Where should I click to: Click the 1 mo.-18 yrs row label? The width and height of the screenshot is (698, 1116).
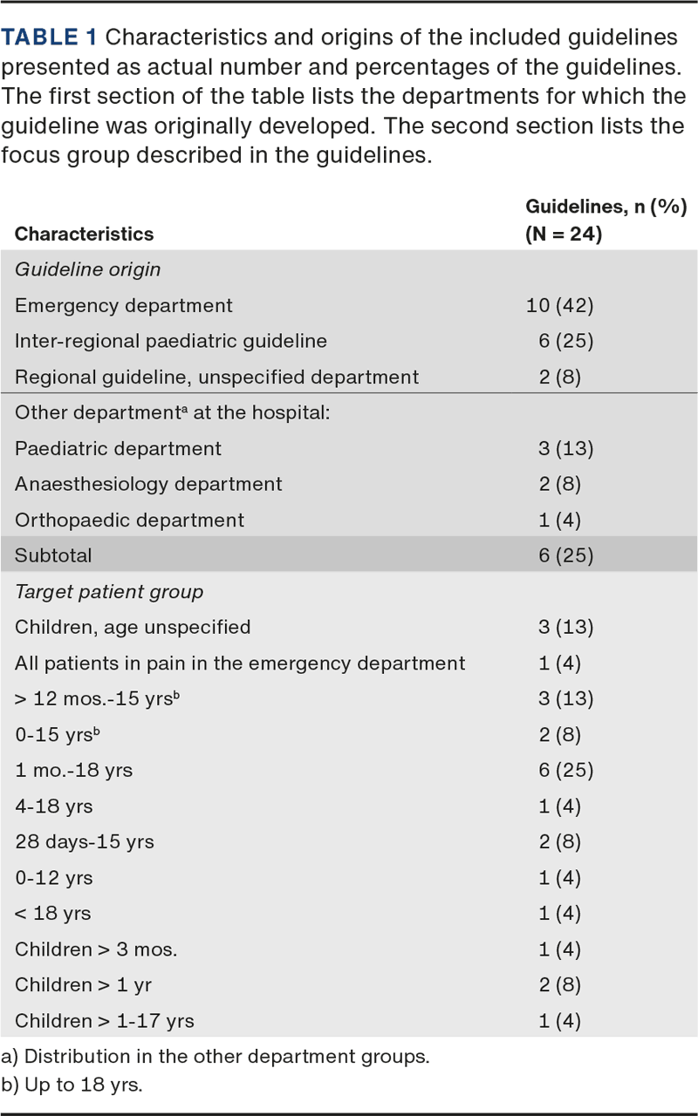point(73,770)
